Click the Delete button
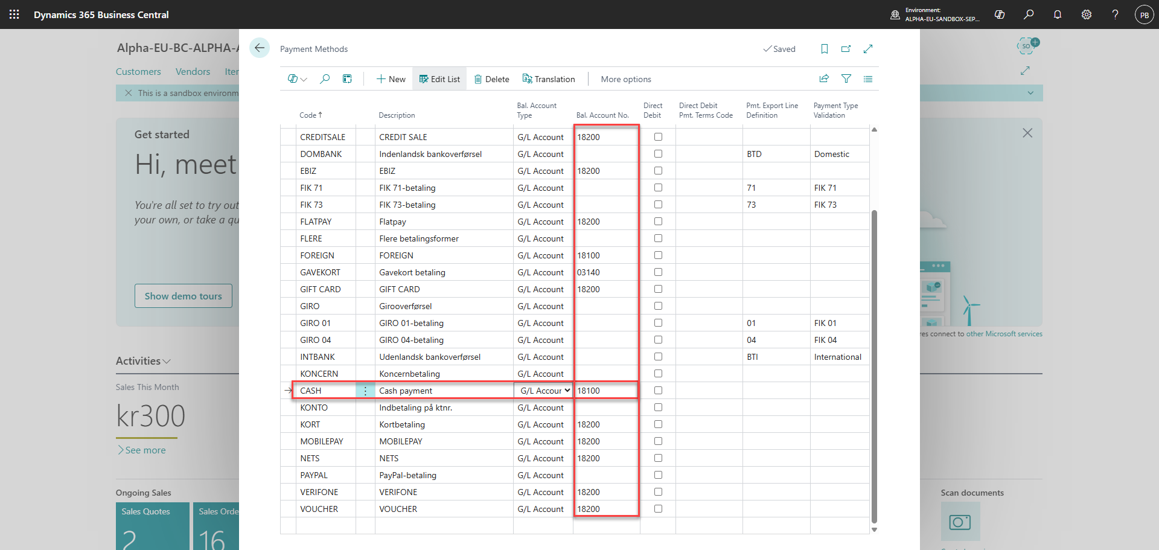1159x550 pixels. point(491,79)
